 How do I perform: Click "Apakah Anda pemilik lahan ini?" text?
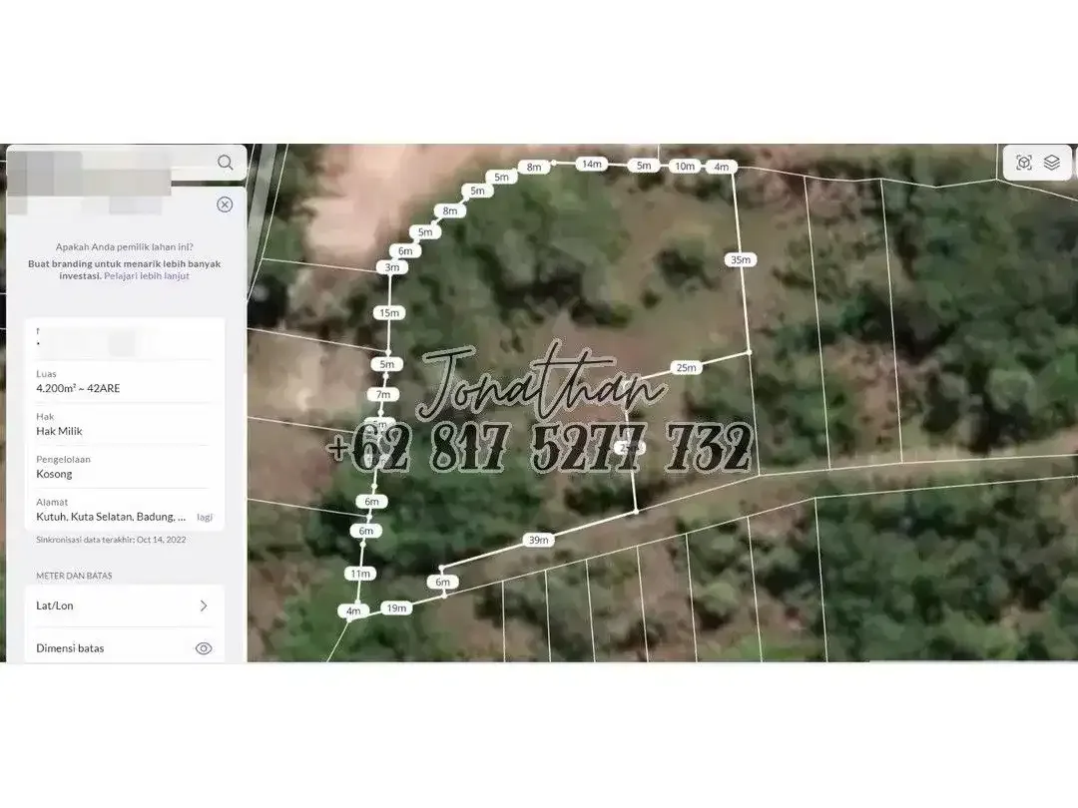125,246
